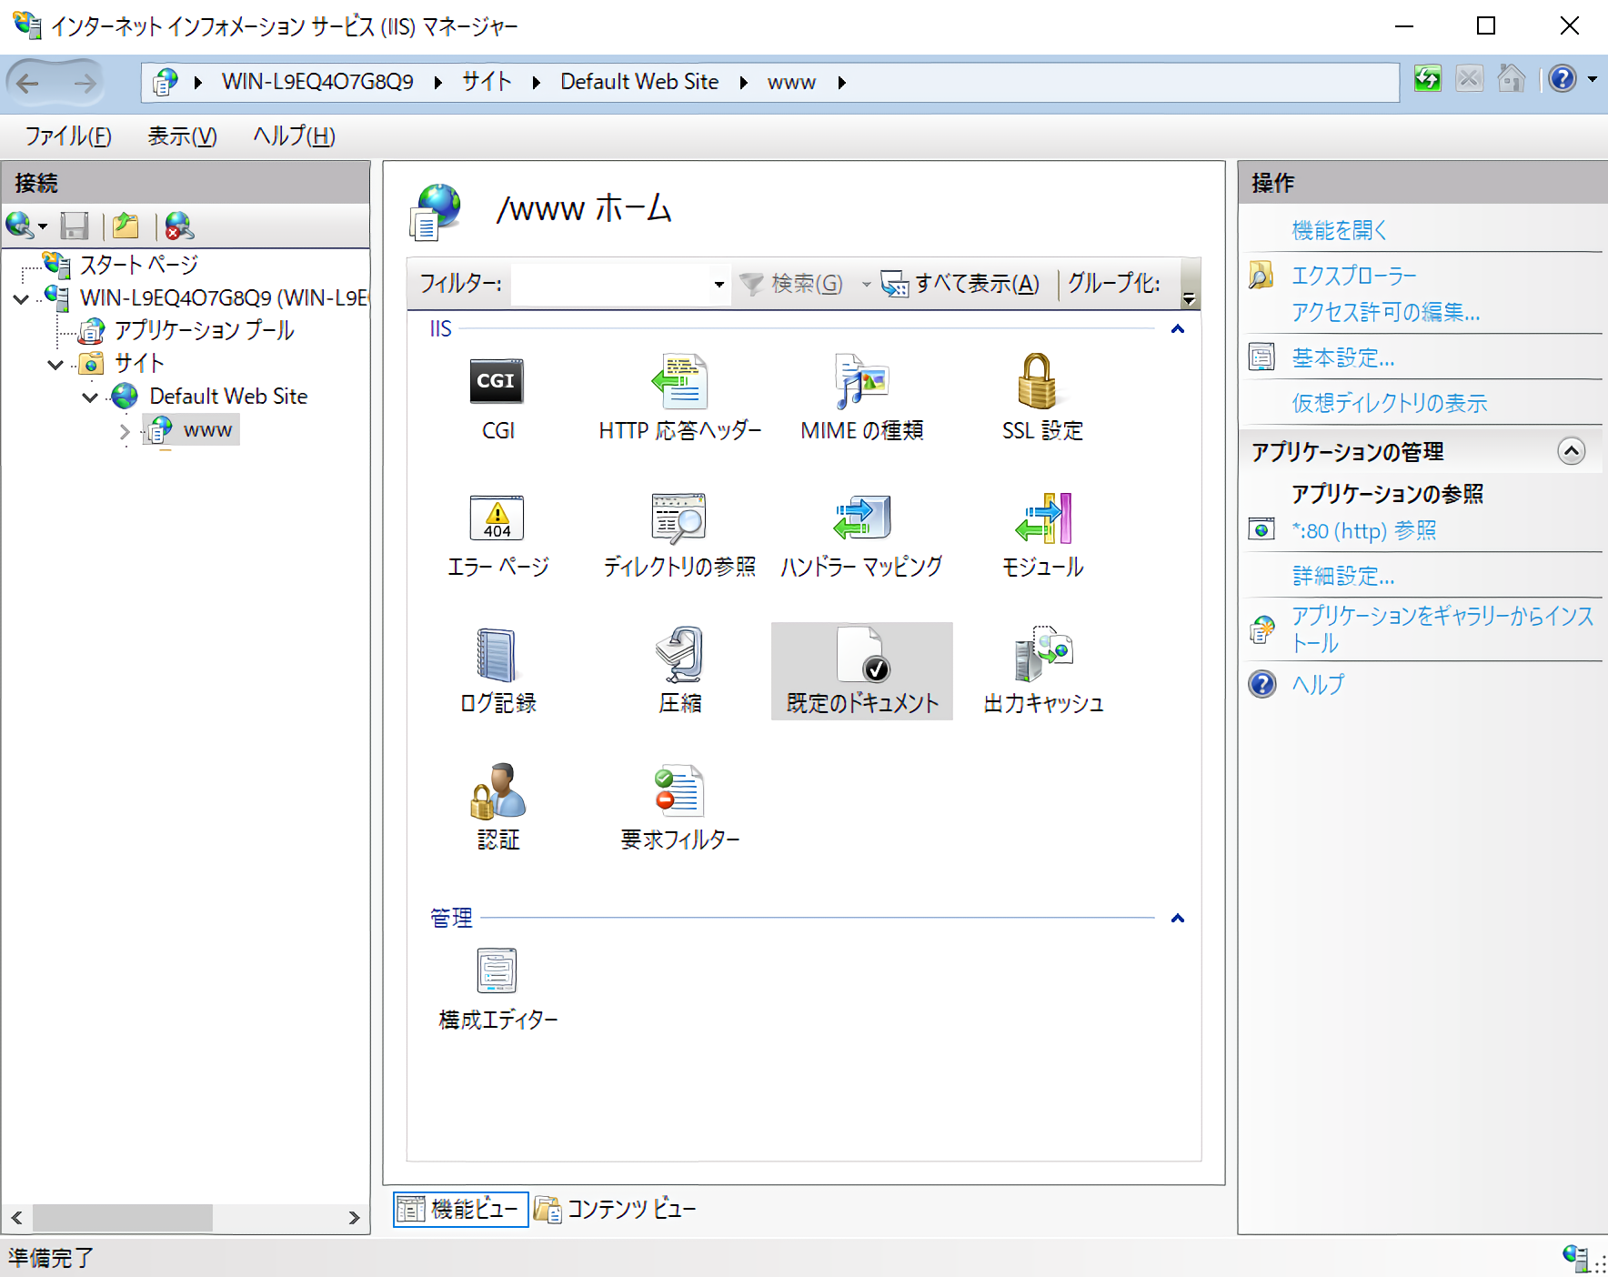Open the 出力キャッシュ feature icon
Screen dimensions: 1608x1277
pos(1042,655)
